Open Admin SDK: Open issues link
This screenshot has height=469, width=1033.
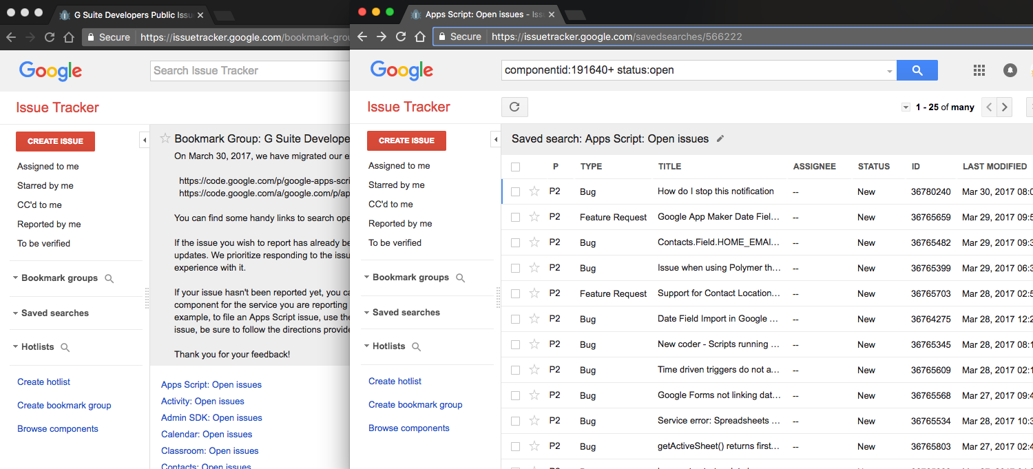pos(211,418)
